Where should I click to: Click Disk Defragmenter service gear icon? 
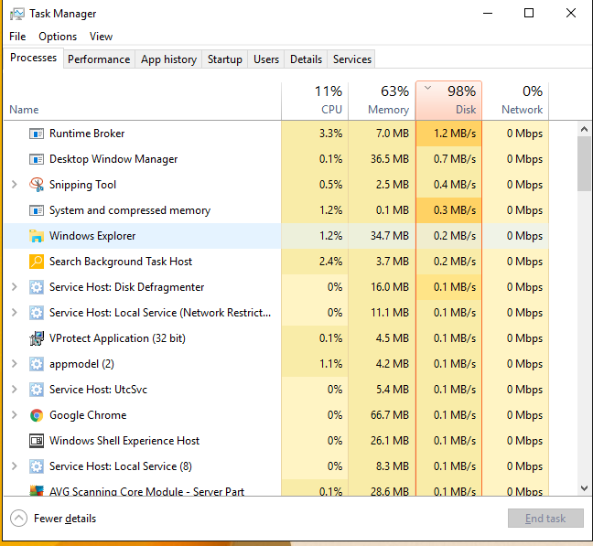coord(37,287)
